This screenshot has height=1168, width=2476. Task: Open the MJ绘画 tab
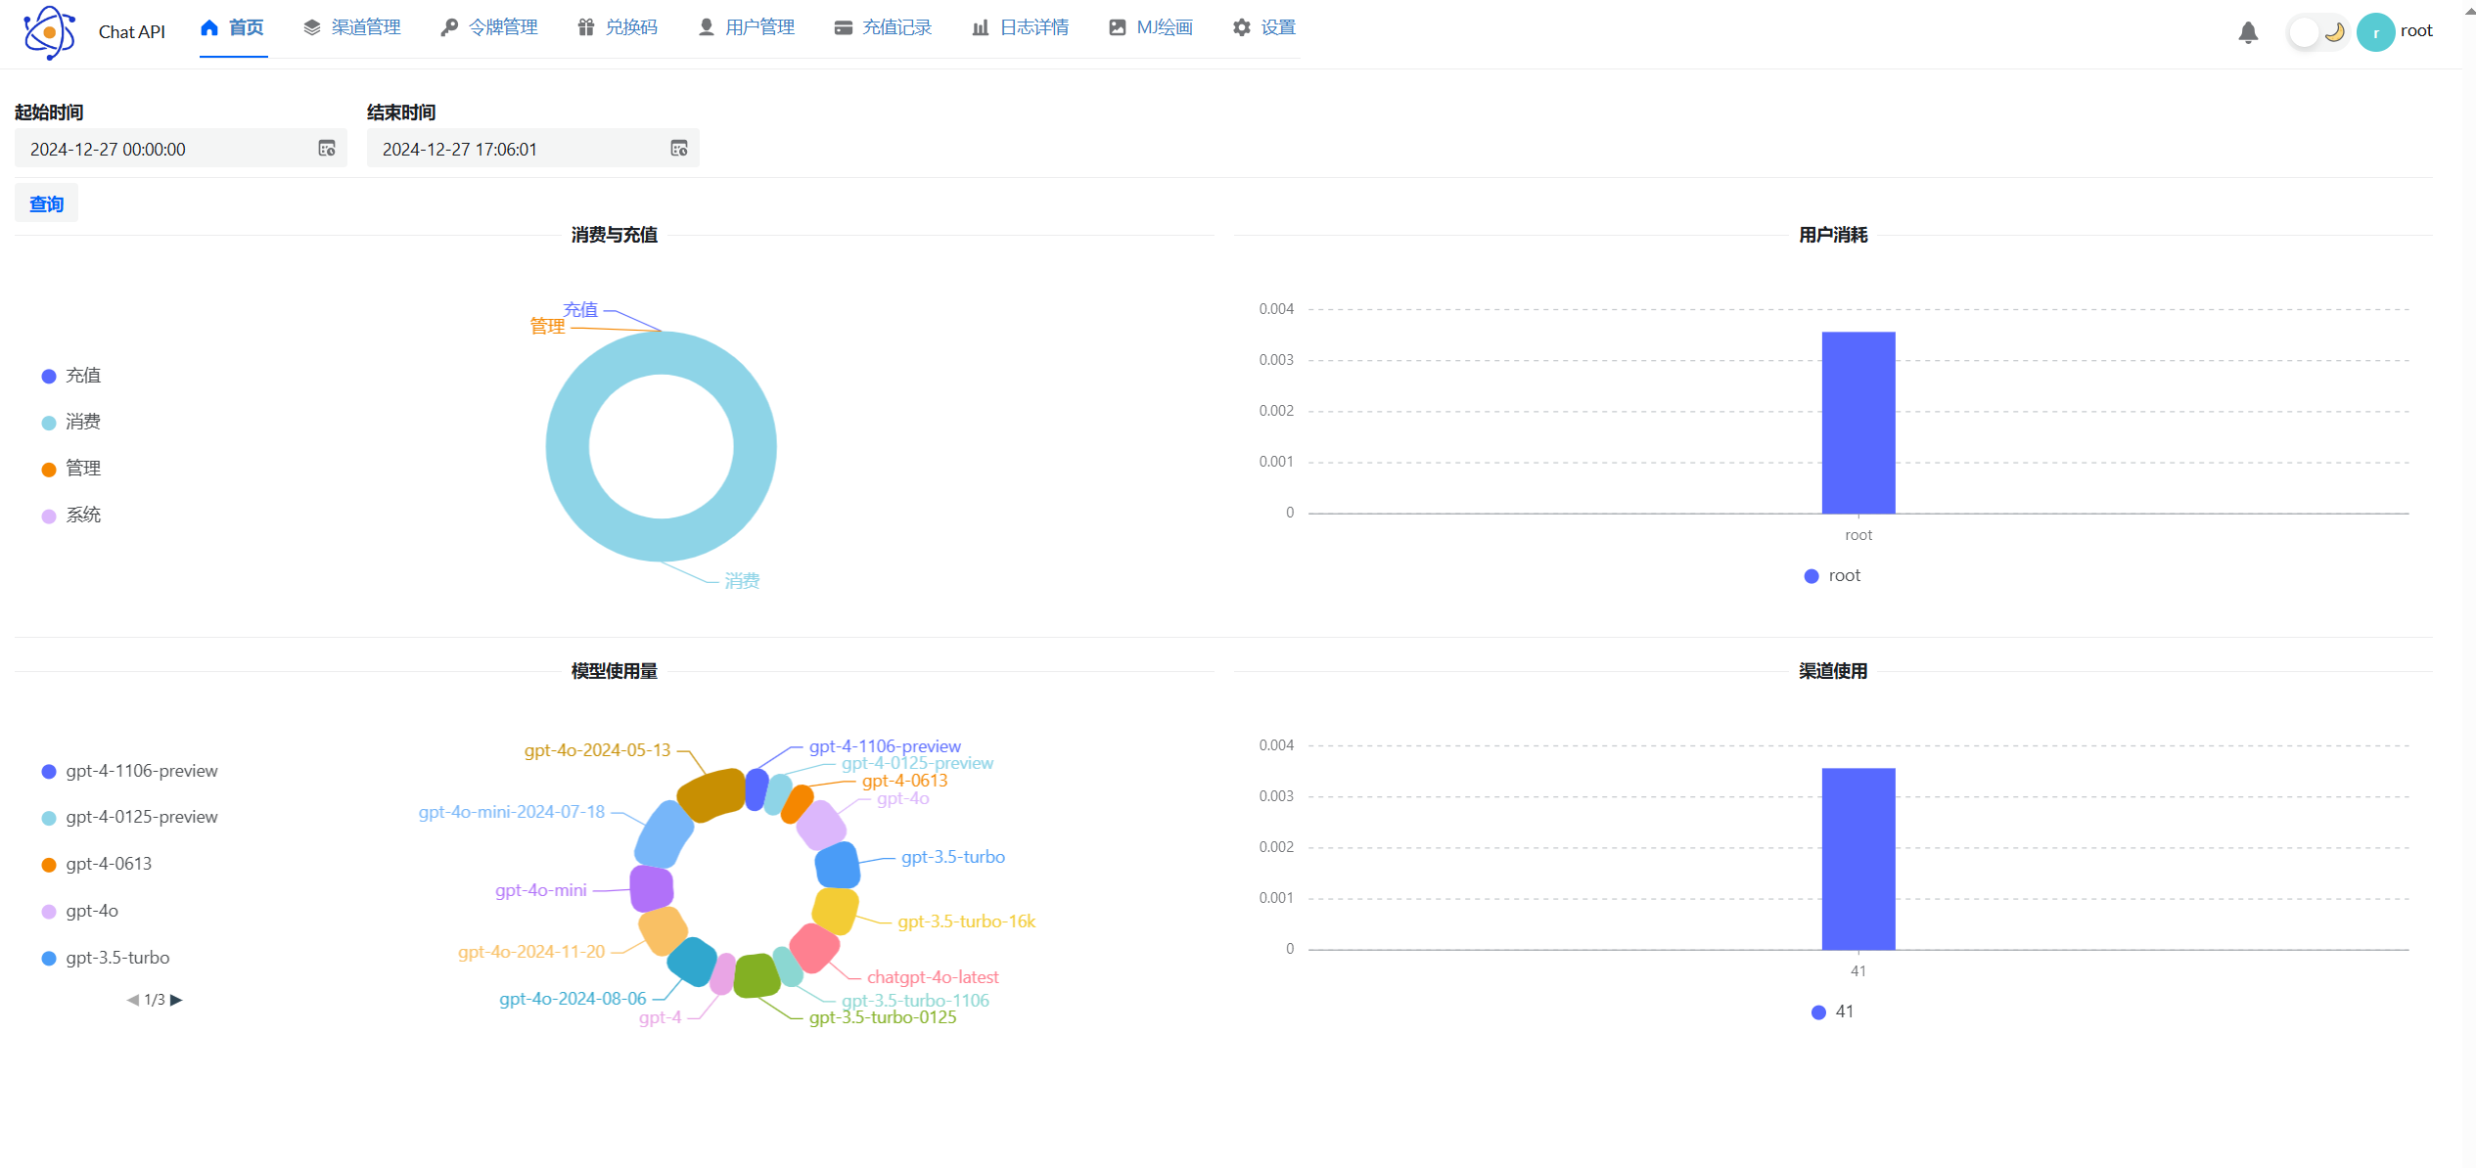1150,27
